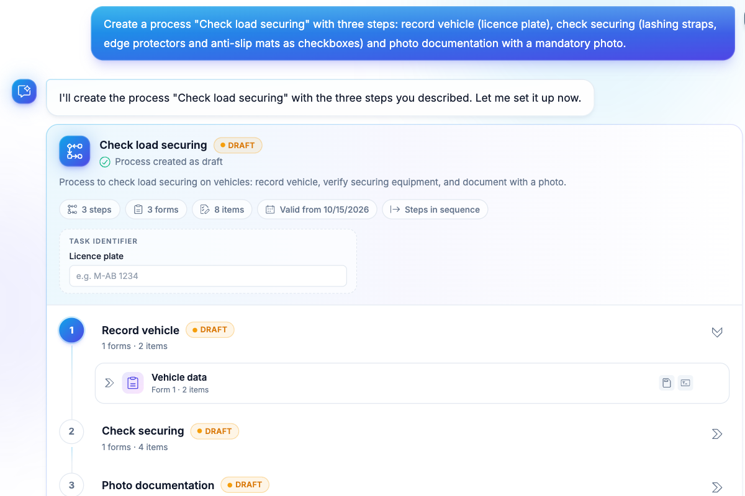Click the card-type icon in the Vehicle data row
The height and width of the screenshot is (496, 745).
pyautogui.click(x=666, y=383)
